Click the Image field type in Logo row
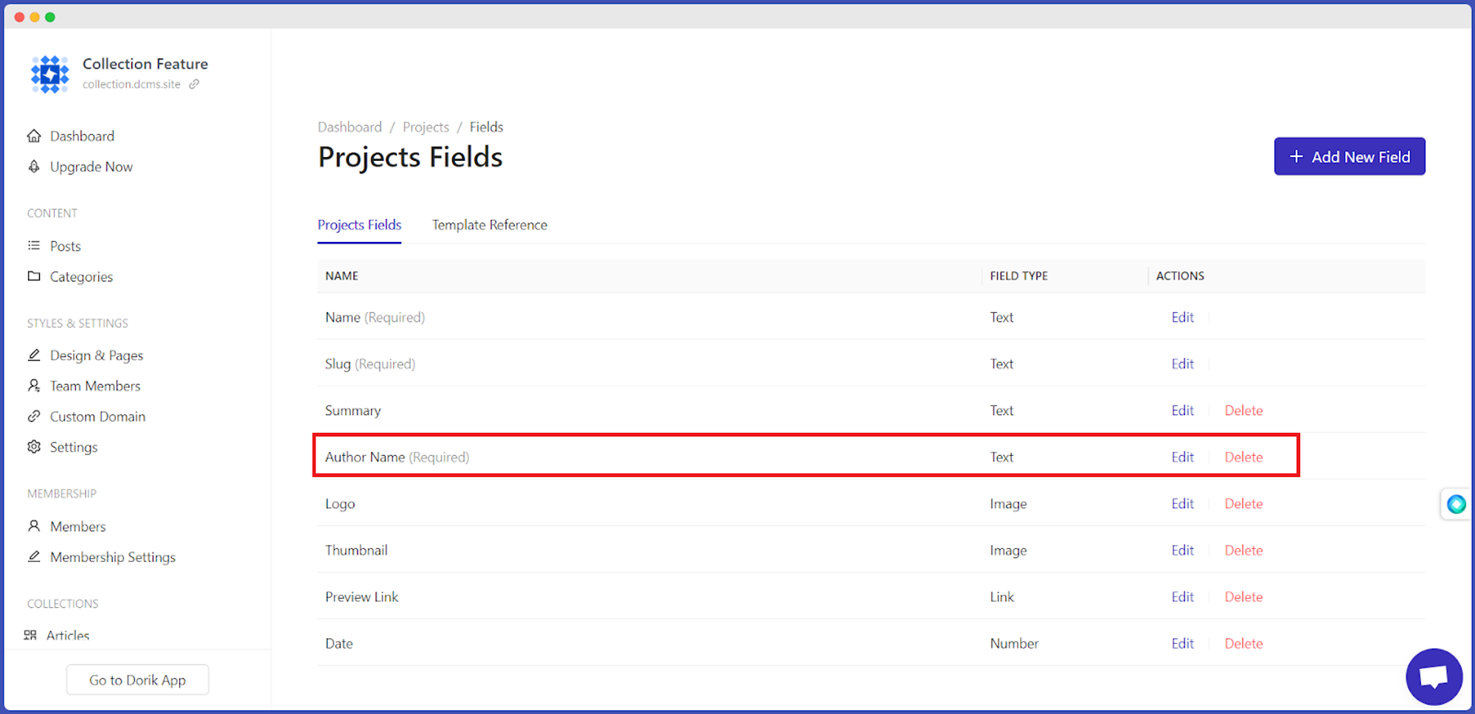The image size is (1475, 714). click(x=1008, y=504)
